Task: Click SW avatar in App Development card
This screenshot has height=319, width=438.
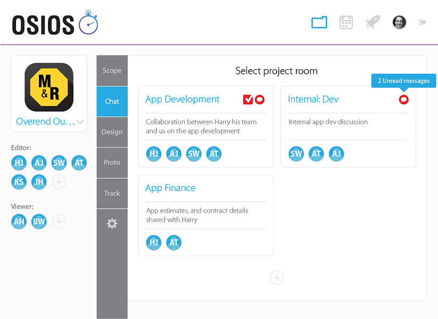Action: [x=194, y=154]
